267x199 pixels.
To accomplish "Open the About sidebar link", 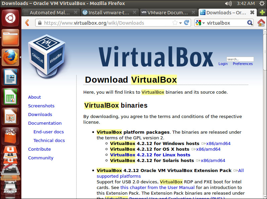I will pyautogui.click(x=34, y=97).
